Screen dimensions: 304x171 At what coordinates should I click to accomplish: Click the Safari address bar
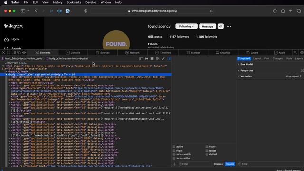point(152,11)
